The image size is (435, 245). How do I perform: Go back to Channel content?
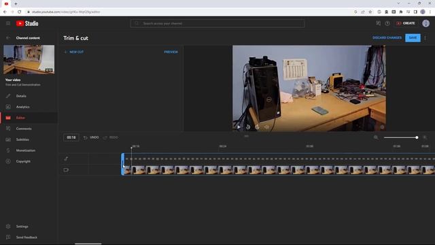(8, 38)
